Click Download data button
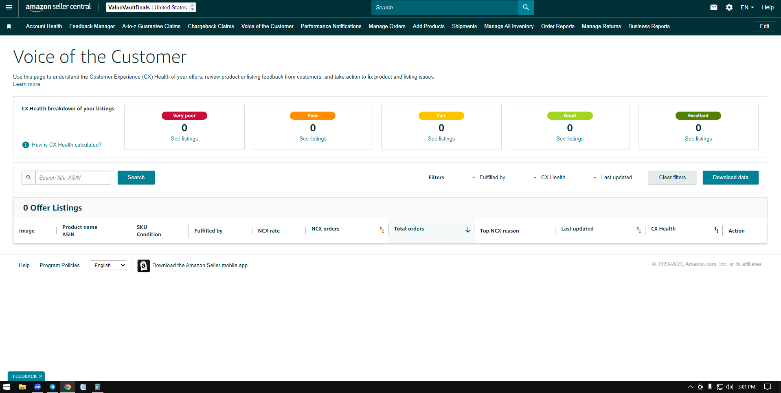This screenshot has width=781, height=393. [731, 178]
